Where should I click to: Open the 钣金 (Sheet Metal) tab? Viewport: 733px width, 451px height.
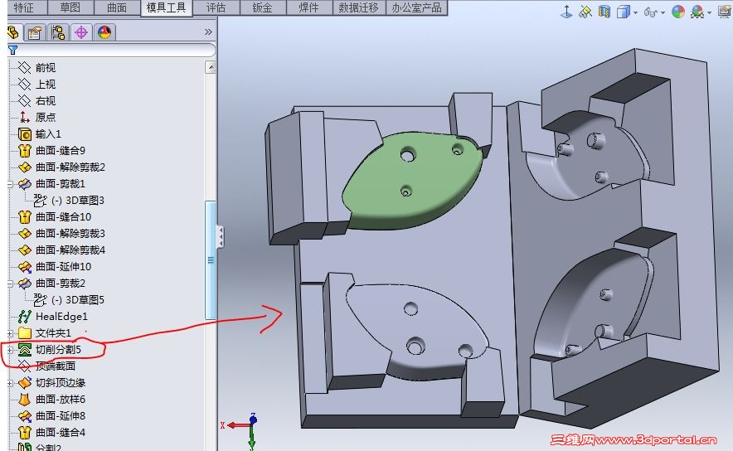pos(262,8)
